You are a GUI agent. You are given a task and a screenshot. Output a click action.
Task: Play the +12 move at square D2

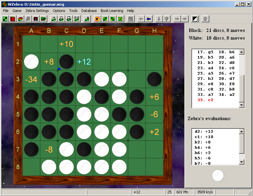84,62
